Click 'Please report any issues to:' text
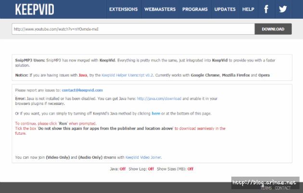 [x=38, y=90]
